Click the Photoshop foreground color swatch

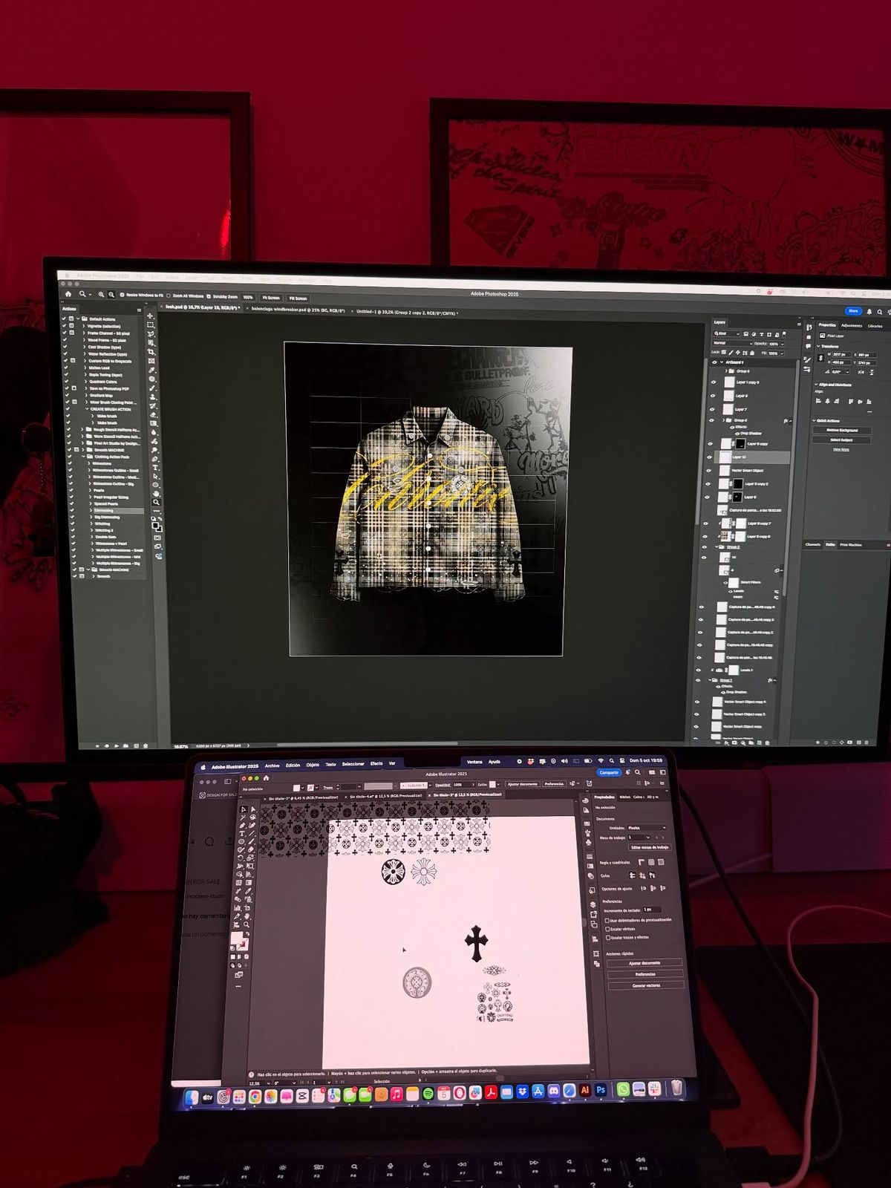coord(155,525)
